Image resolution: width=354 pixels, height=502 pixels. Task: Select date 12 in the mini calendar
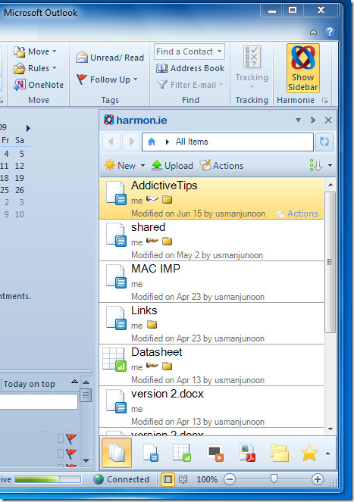[x=19, y=166]
